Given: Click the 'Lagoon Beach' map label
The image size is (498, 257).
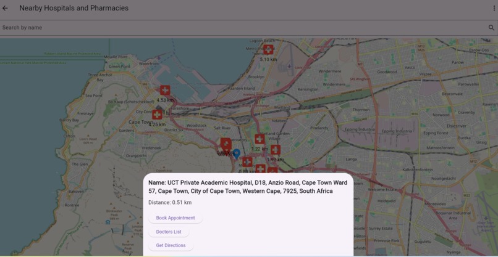Looking at the screenshot, I should (x=262, y=41).
